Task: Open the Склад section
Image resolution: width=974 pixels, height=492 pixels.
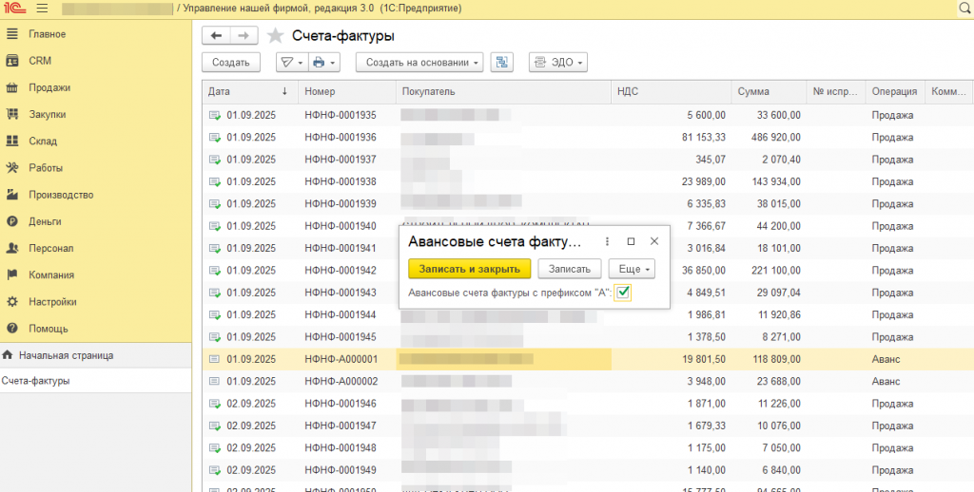Action: (x=43, y=141)
